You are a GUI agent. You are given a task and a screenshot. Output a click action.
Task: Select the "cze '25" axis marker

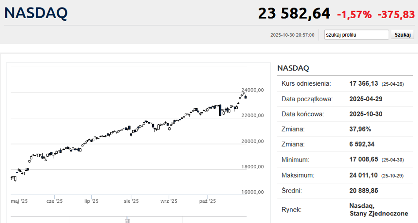pos(55,201)
